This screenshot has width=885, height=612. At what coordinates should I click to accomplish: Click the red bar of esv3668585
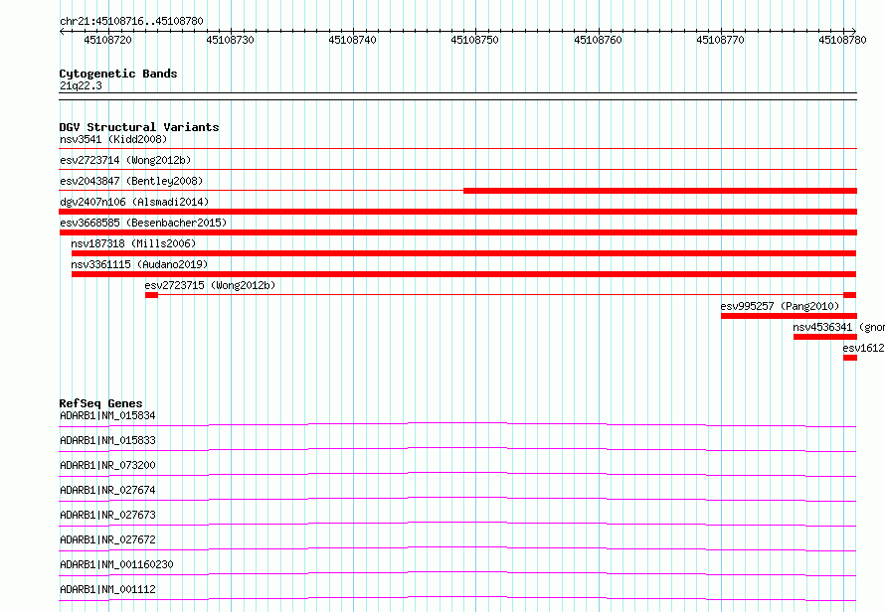click(x=457, y=232)
